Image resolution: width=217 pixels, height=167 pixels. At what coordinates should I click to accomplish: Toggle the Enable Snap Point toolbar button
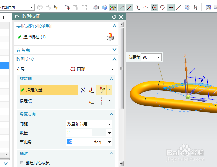(x=113, y=8)
